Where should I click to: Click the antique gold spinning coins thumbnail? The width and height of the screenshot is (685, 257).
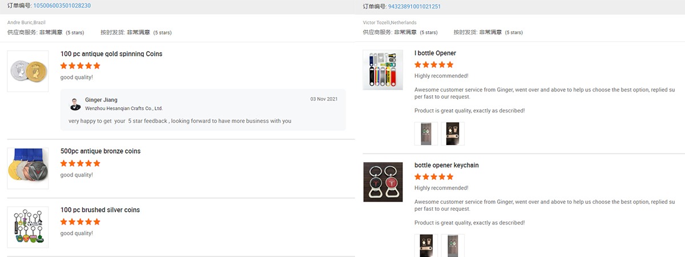click(x=27, y=71)
